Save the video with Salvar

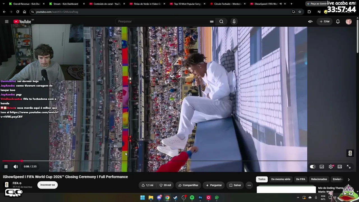(235, 185)
